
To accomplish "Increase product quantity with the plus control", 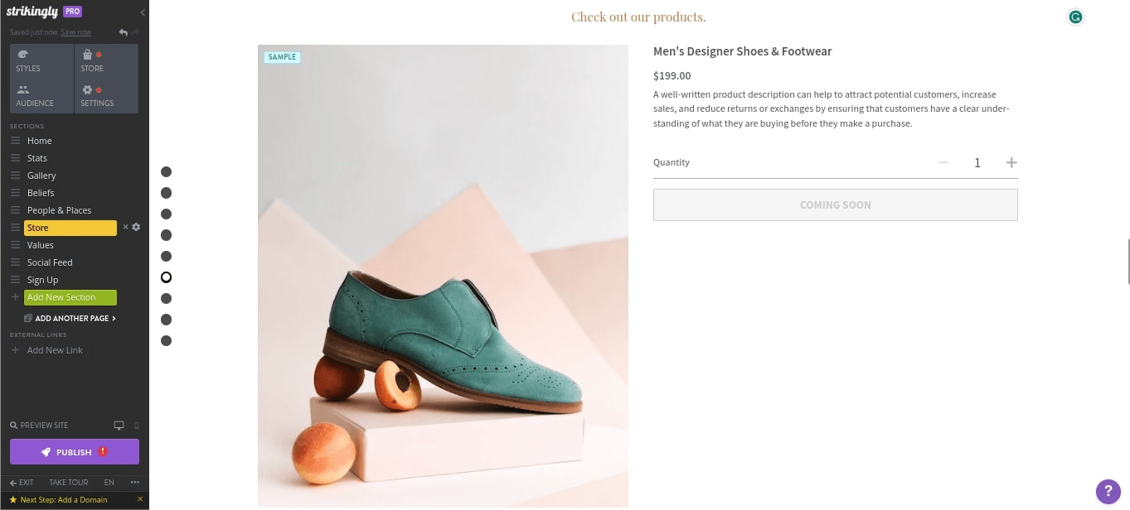I will point(1011,162).
